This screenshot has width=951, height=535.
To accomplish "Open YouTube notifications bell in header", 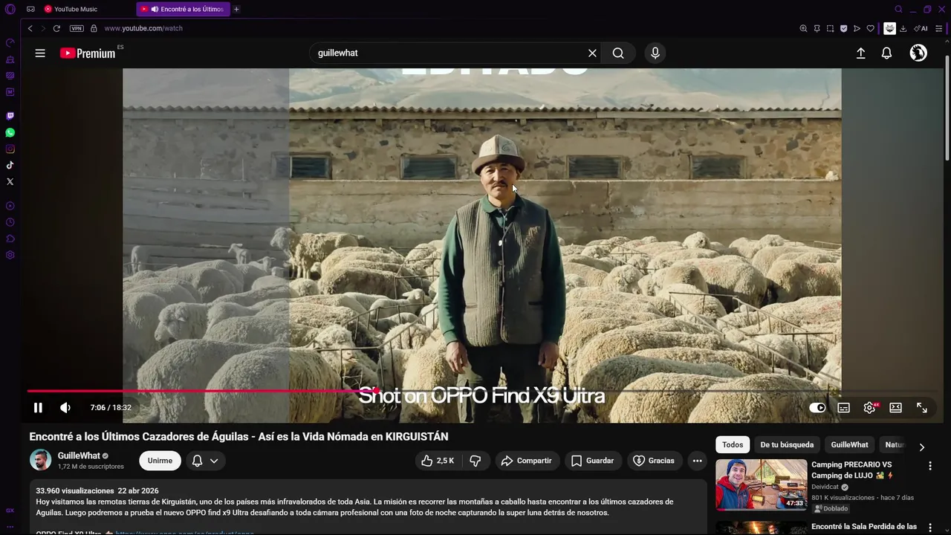I will tap(886, 53).
